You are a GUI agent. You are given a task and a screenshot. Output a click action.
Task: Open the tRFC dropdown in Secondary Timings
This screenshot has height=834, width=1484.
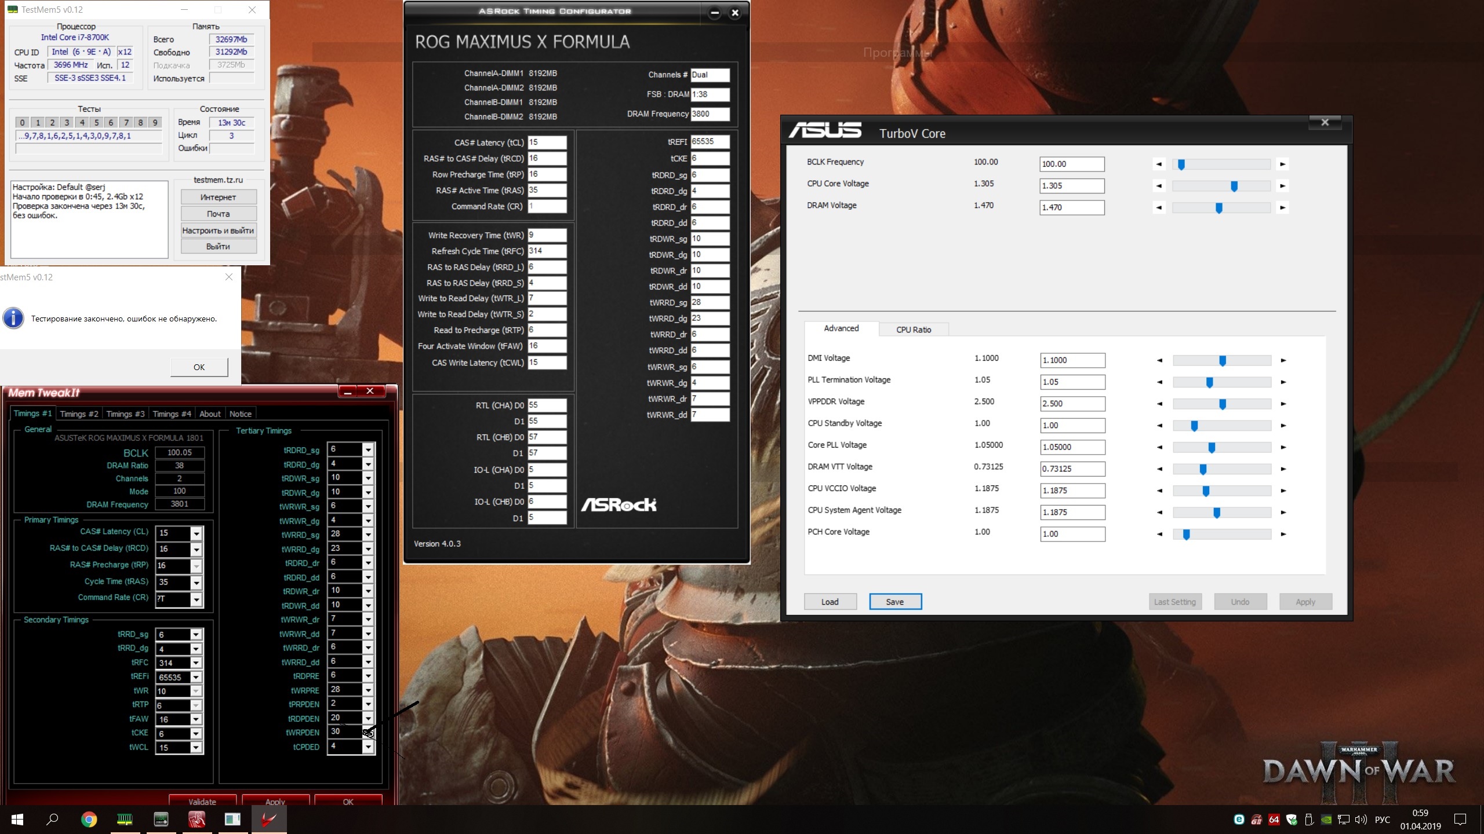196,663
